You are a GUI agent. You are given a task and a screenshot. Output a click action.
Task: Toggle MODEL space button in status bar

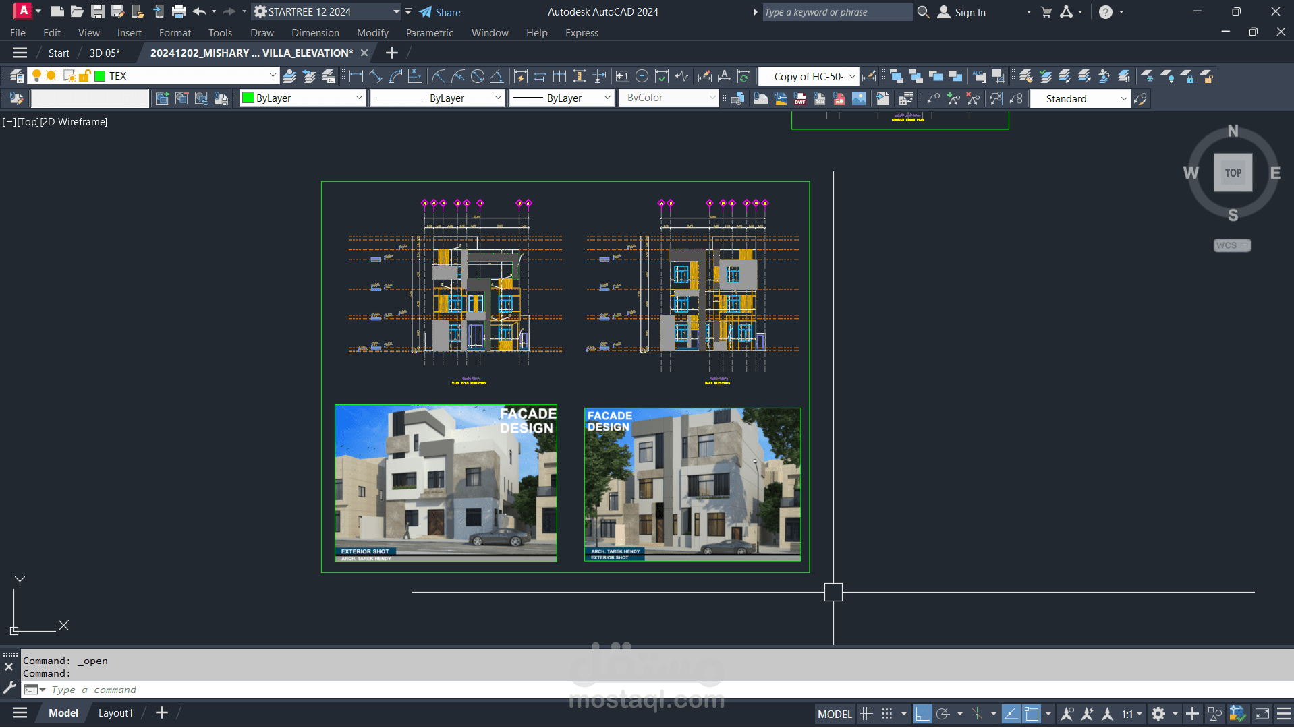(x=835, y=714)
